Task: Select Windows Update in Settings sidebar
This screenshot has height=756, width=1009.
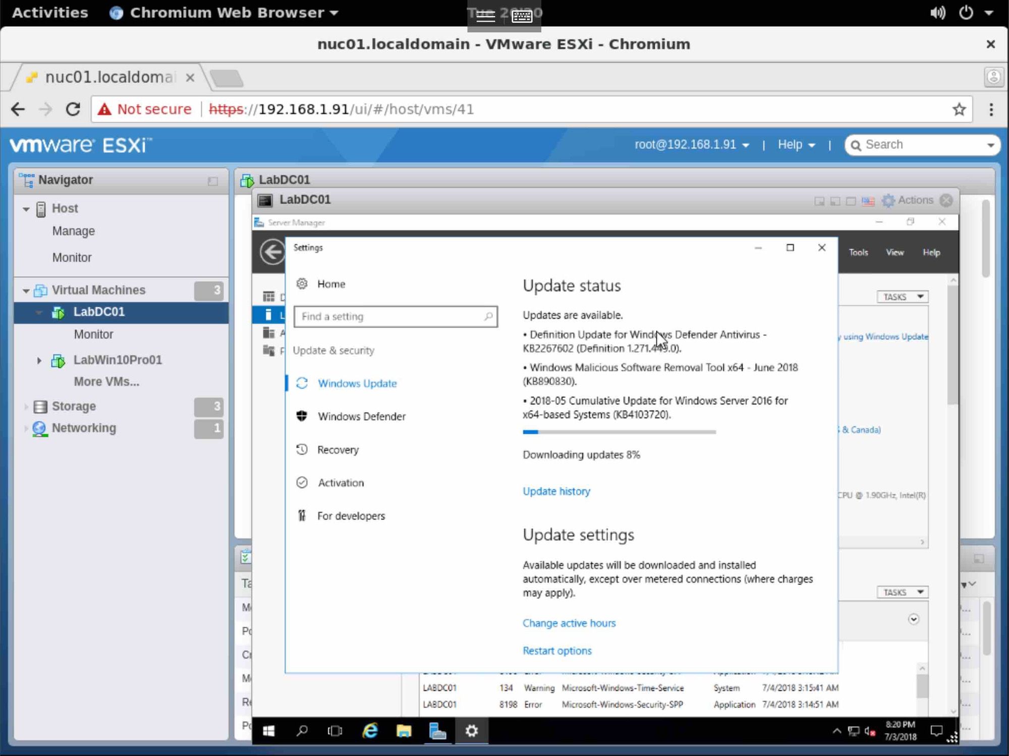Action: click(357, 383)
